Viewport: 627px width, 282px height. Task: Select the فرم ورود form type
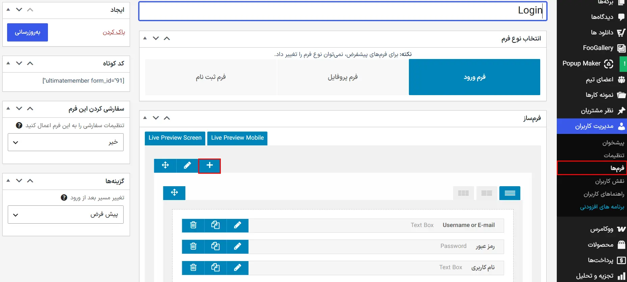(474, 77)
